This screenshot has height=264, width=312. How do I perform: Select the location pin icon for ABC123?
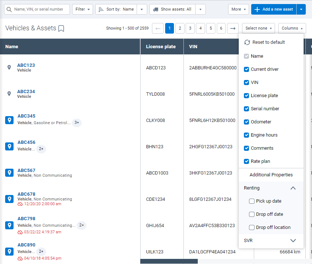pyautogui.click(x=9, y=67)
